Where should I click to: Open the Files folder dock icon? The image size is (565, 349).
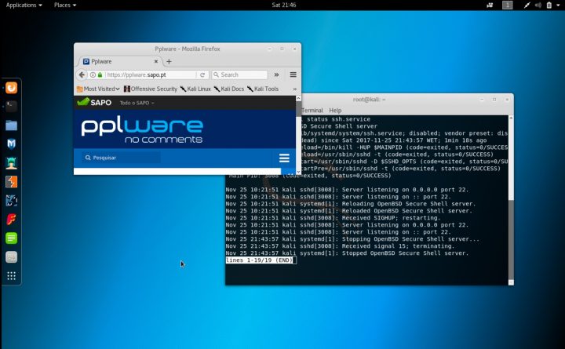(x=12, y=125)
